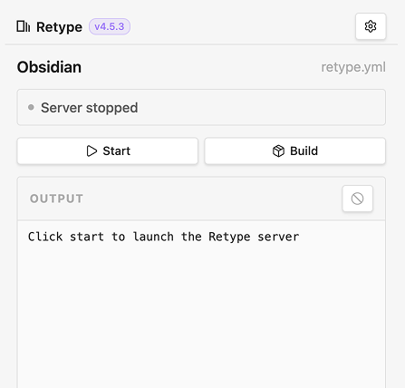Click the v4.5.3 version badge

pyautogui.click(x=110, y=26)
